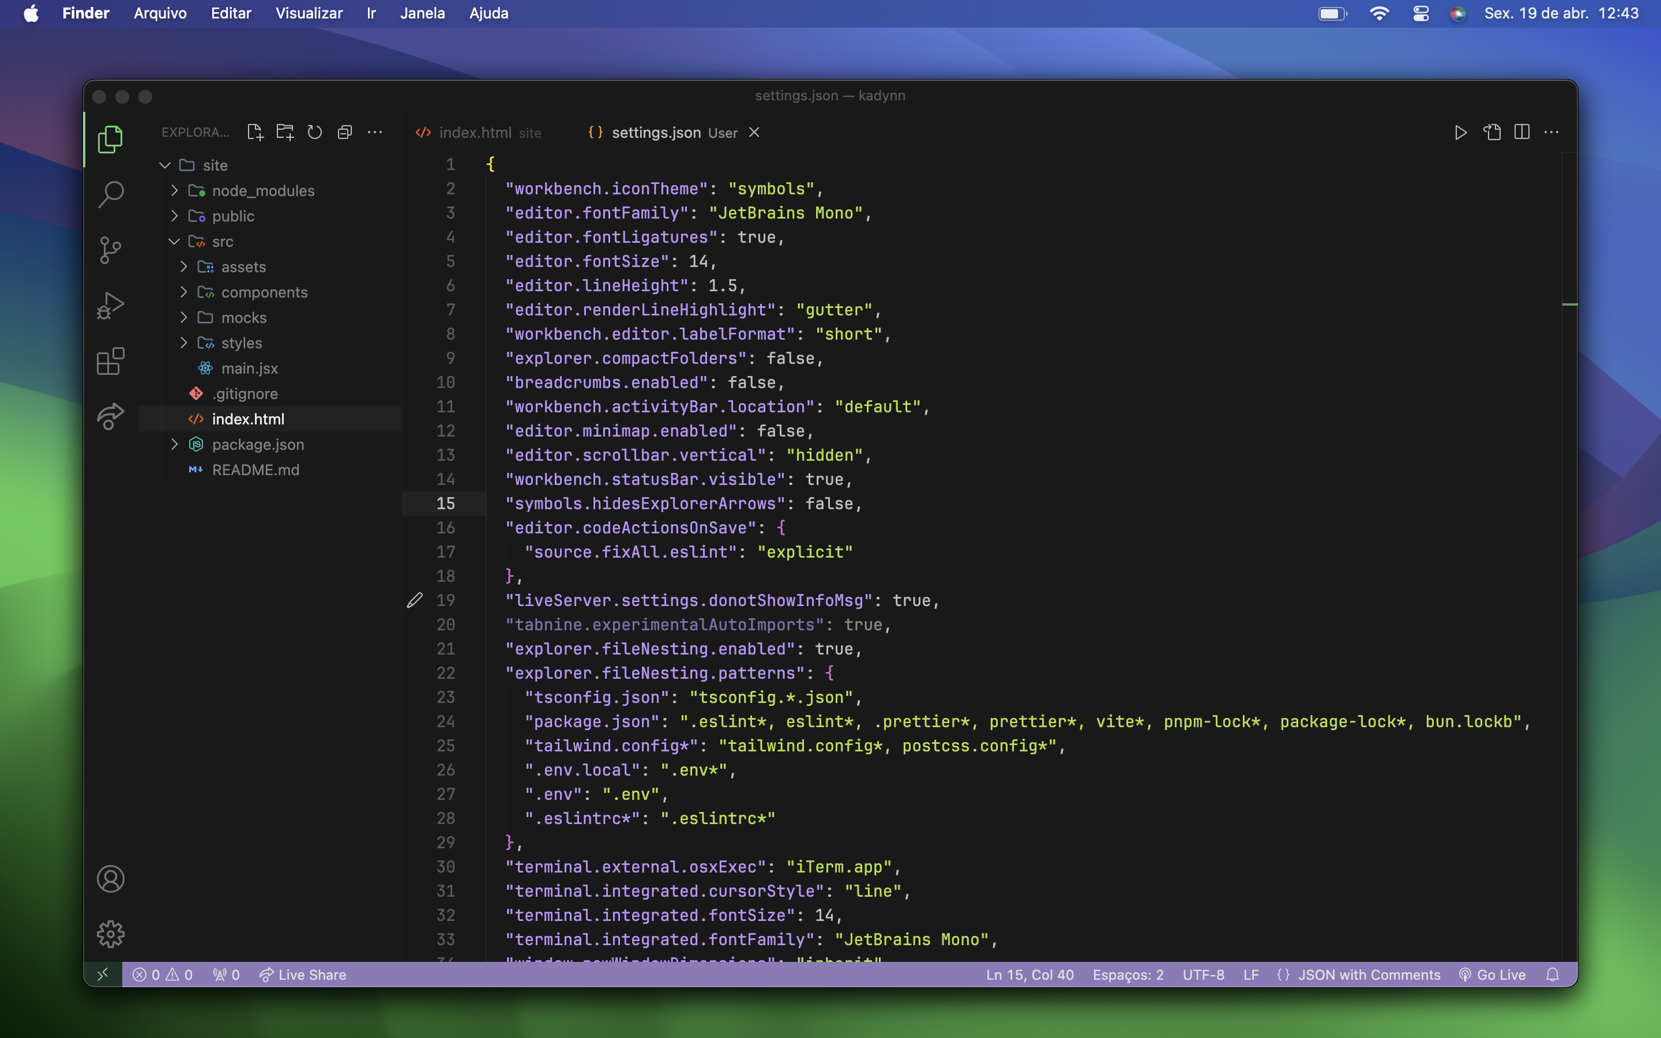Open the Extensions view
This screenshot has width=1661, height=1038.
pyautogui.click(x=111, y=361)
